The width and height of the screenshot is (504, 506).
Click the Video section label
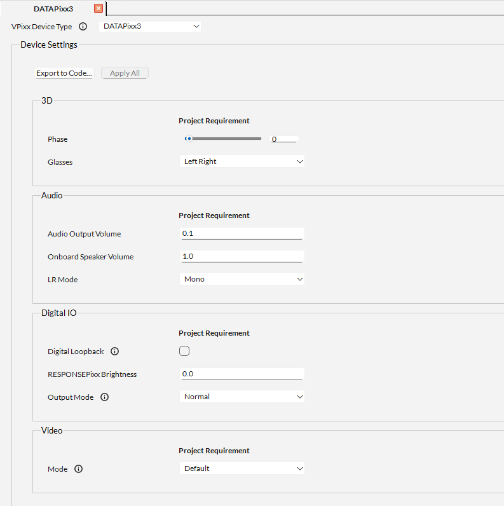[x=52, y=430]
